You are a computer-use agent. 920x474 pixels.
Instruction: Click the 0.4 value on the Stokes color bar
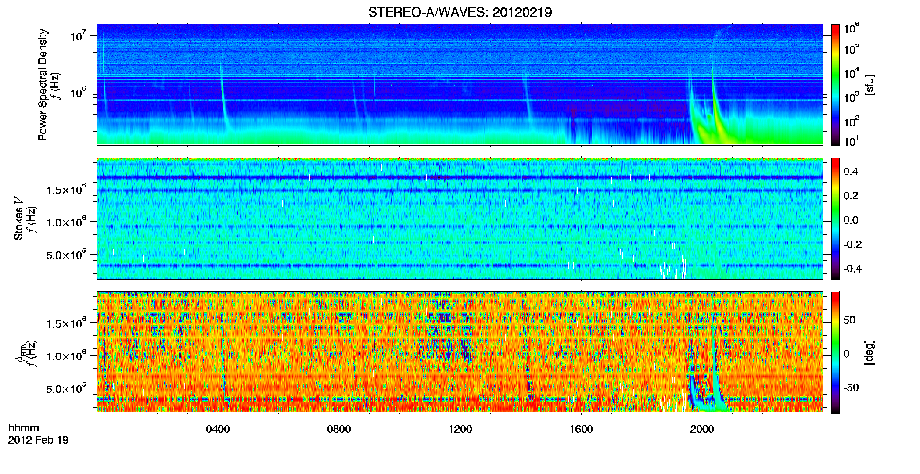pyautogui.click(x=851, y=172)
